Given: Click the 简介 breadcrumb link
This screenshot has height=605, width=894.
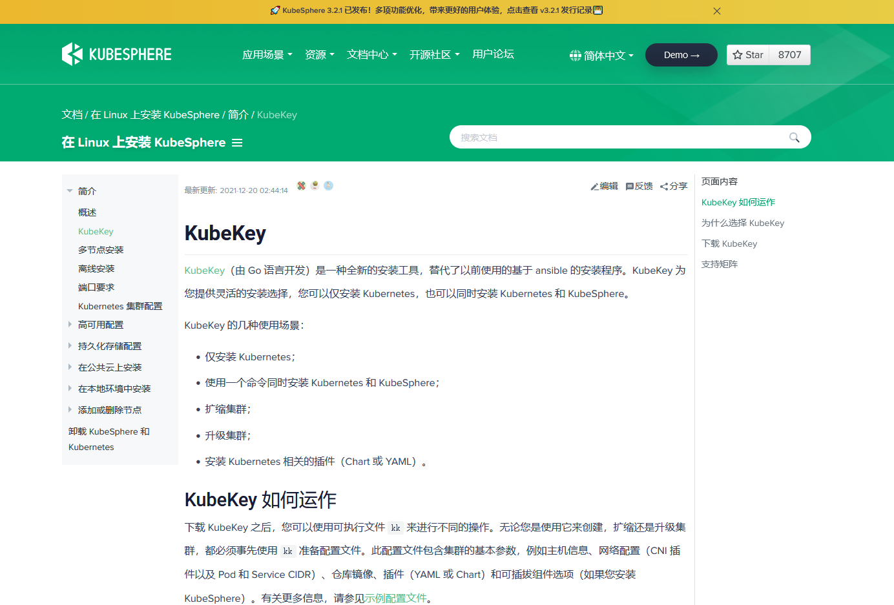Looking at the screenshot, I should [x=238, y=114].
